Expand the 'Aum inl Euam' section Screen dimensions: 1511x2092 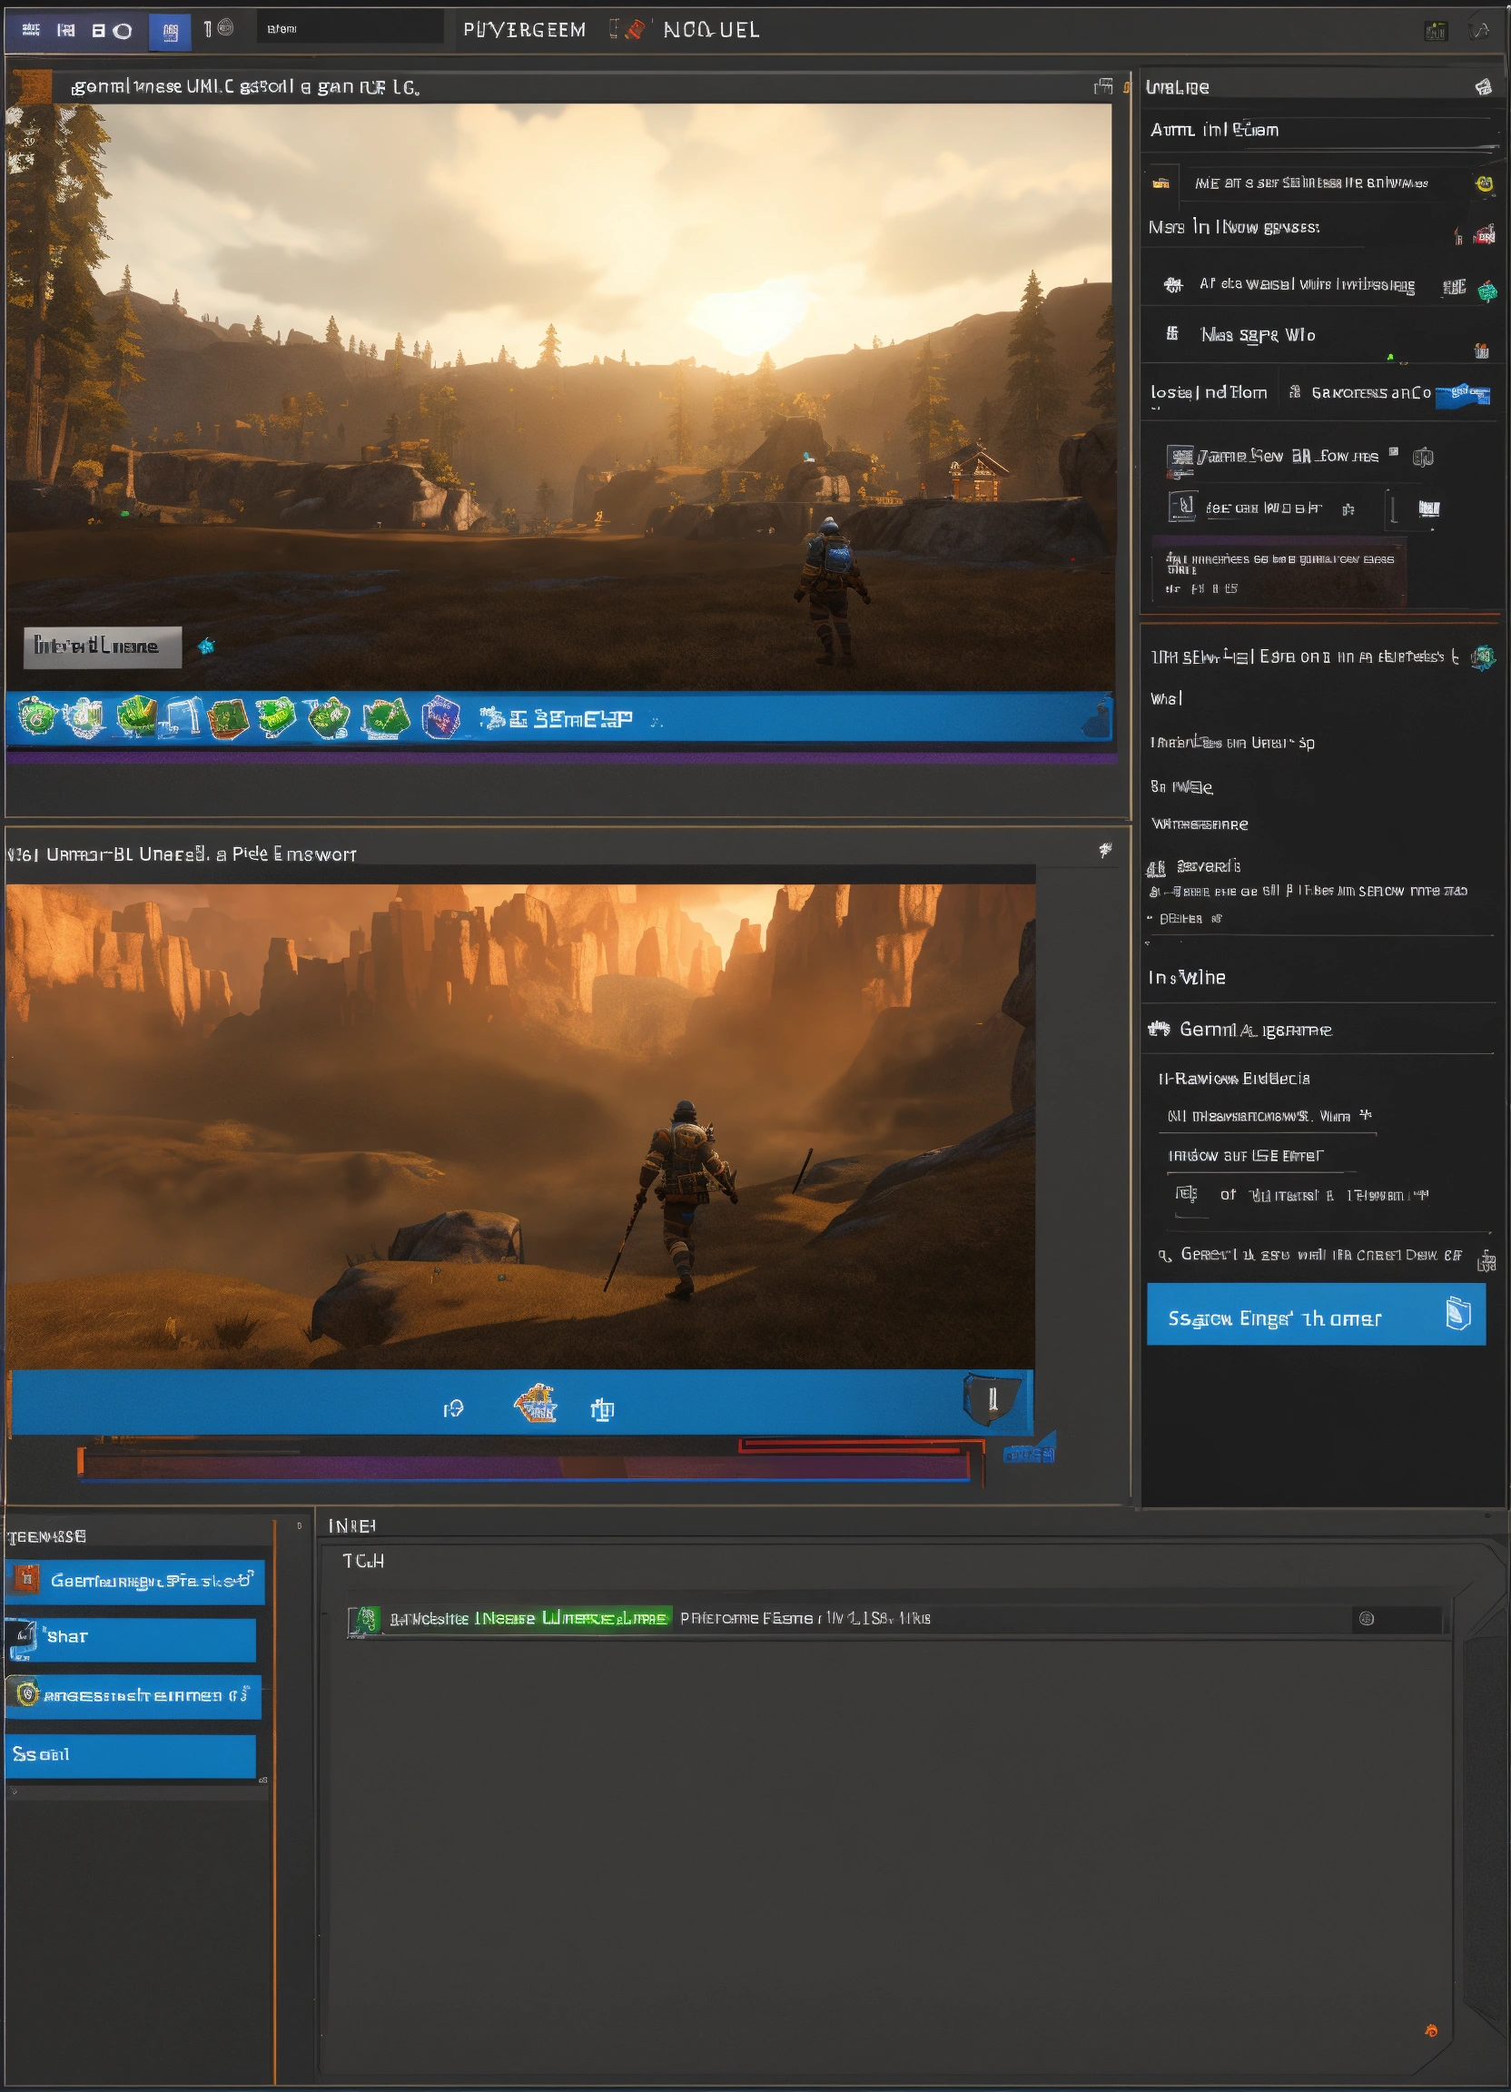pos(1214,130)
